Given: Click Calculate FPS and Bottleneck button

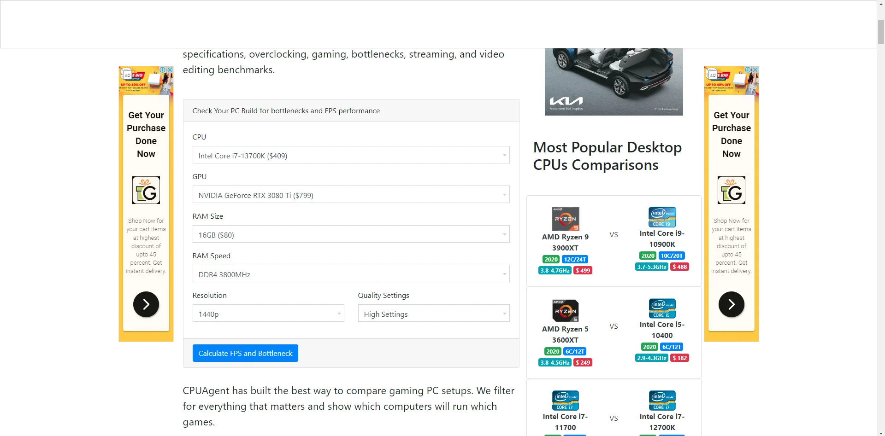Looking at the screenshot, I should [x=245, y=353].
